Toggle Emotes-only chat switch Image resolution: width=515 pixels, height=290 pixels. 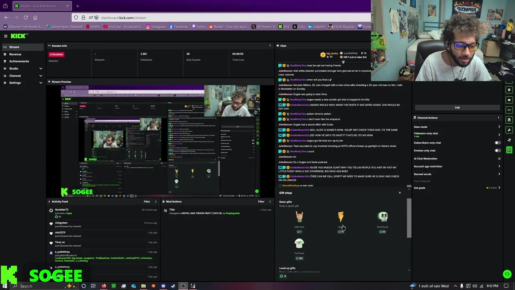point(498,151)
